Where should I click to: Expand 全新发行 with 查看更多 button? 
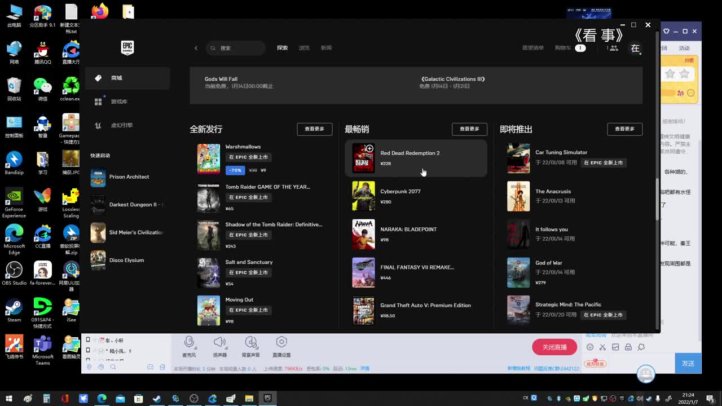314,129
